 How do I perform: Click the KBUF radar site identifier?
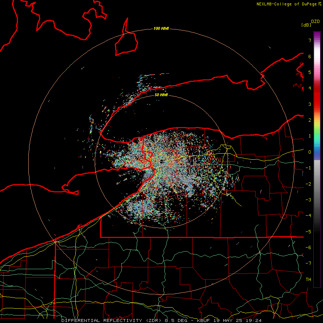click(x=203, y=320)
